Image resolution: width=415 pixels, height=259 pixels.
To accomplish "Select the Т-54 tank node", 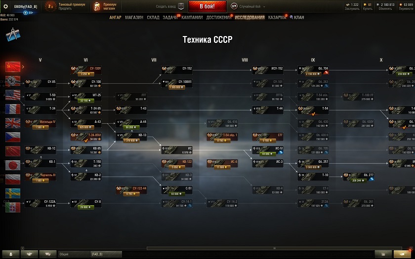I will pos(313,110).
